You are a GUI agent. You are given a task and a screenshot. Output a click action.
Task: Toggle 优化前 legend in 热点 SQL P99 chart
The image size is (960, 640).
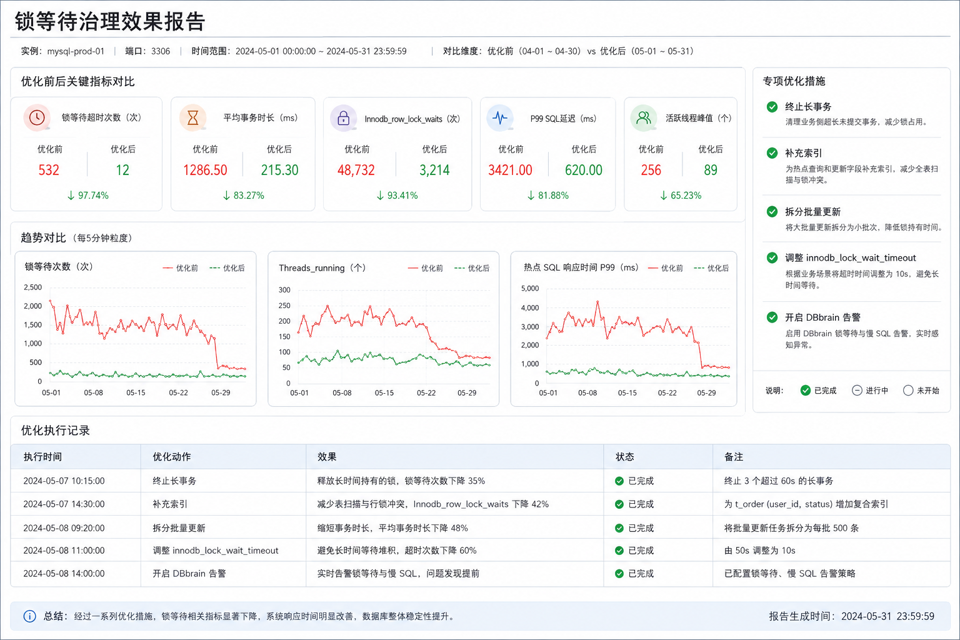coord(665,268)
